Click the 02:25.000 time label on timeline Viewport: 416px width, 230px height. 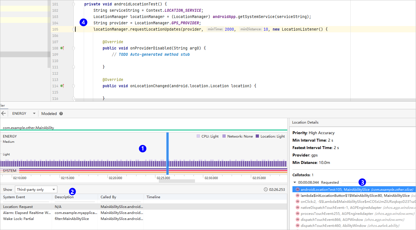(163, 178)
